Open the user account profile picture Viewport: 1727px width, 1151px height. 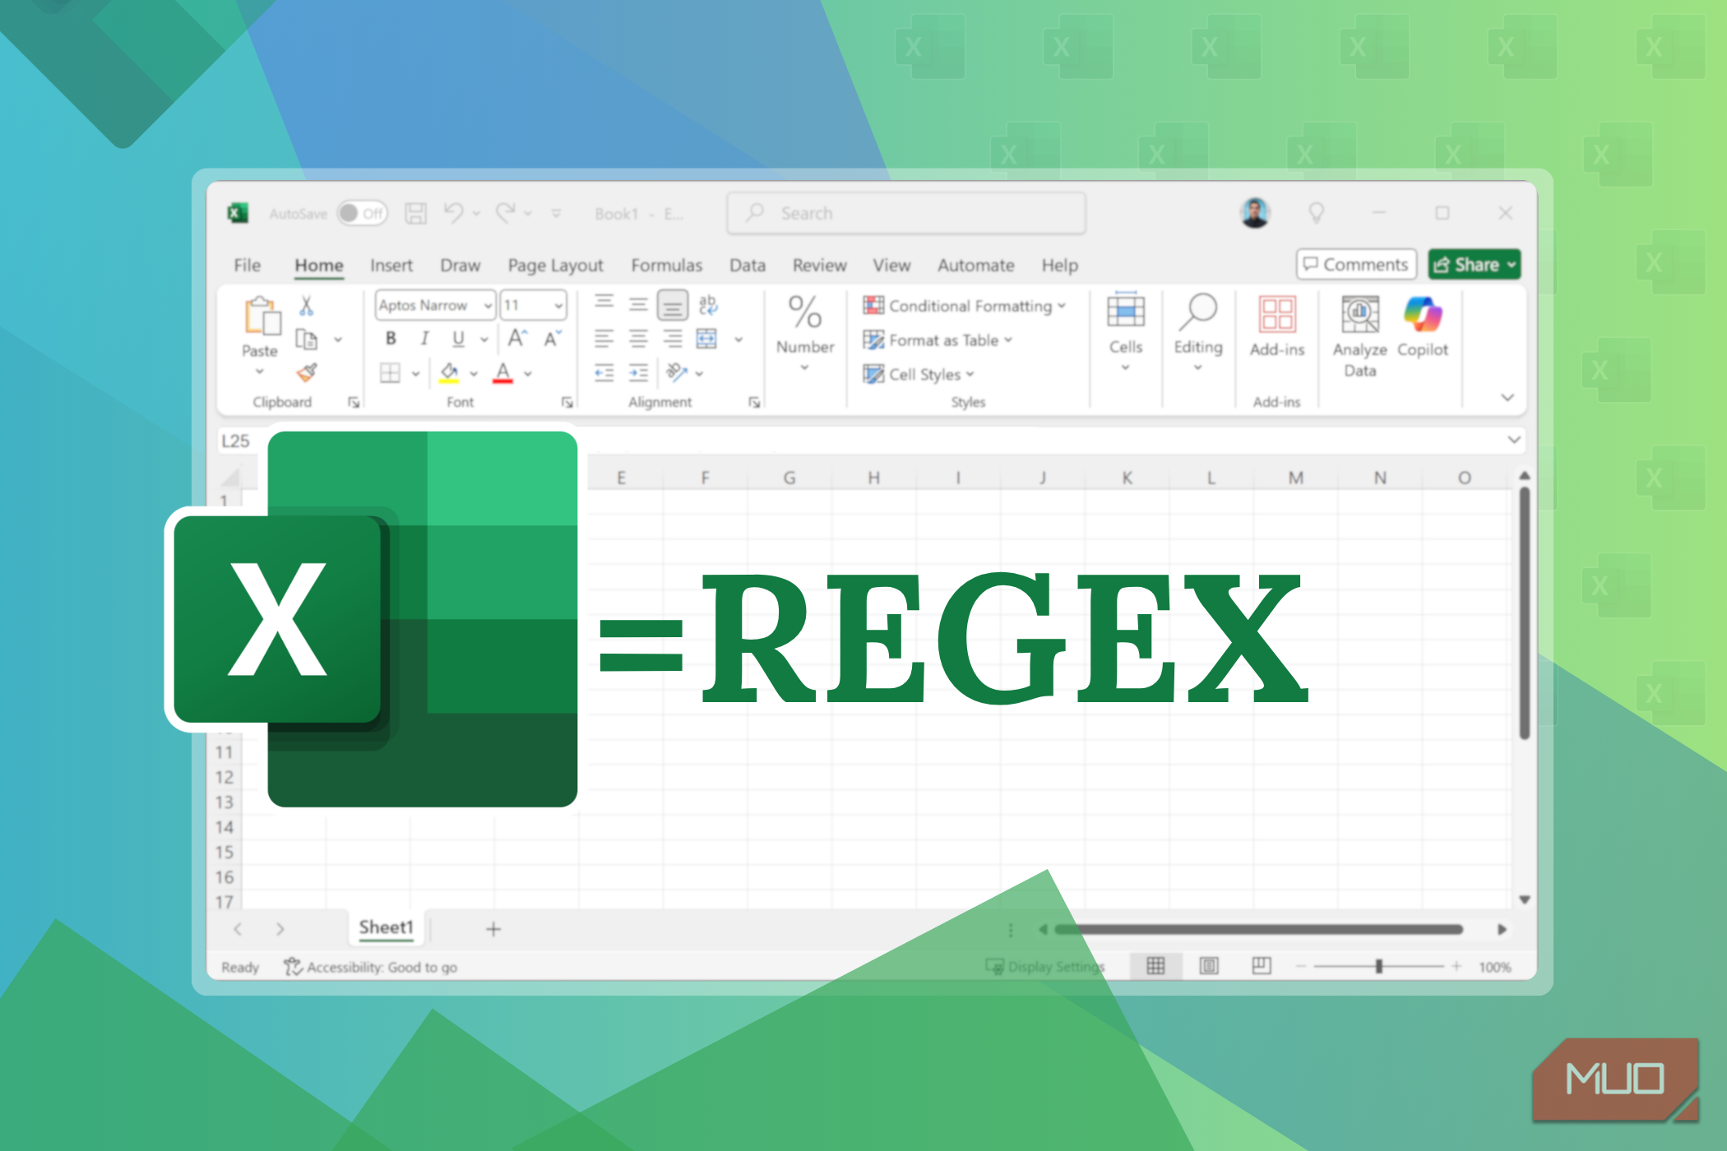[1255, 213]
